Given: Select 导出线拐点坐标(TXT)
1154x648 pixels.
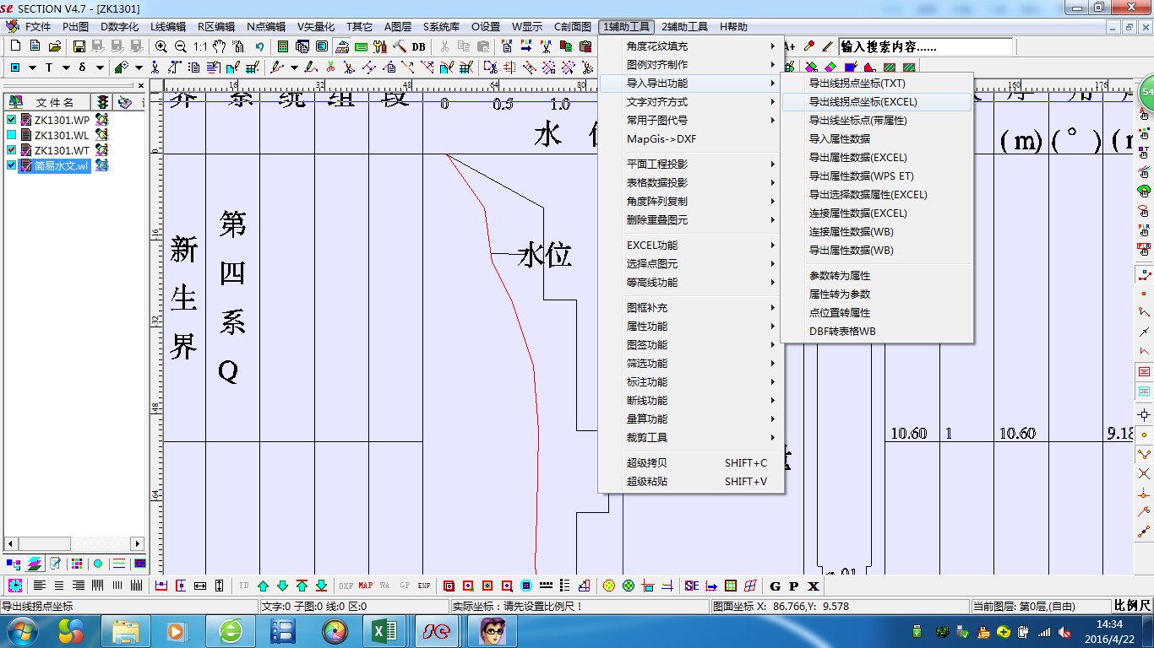Looking at the screenshot, I should [877, 84].
